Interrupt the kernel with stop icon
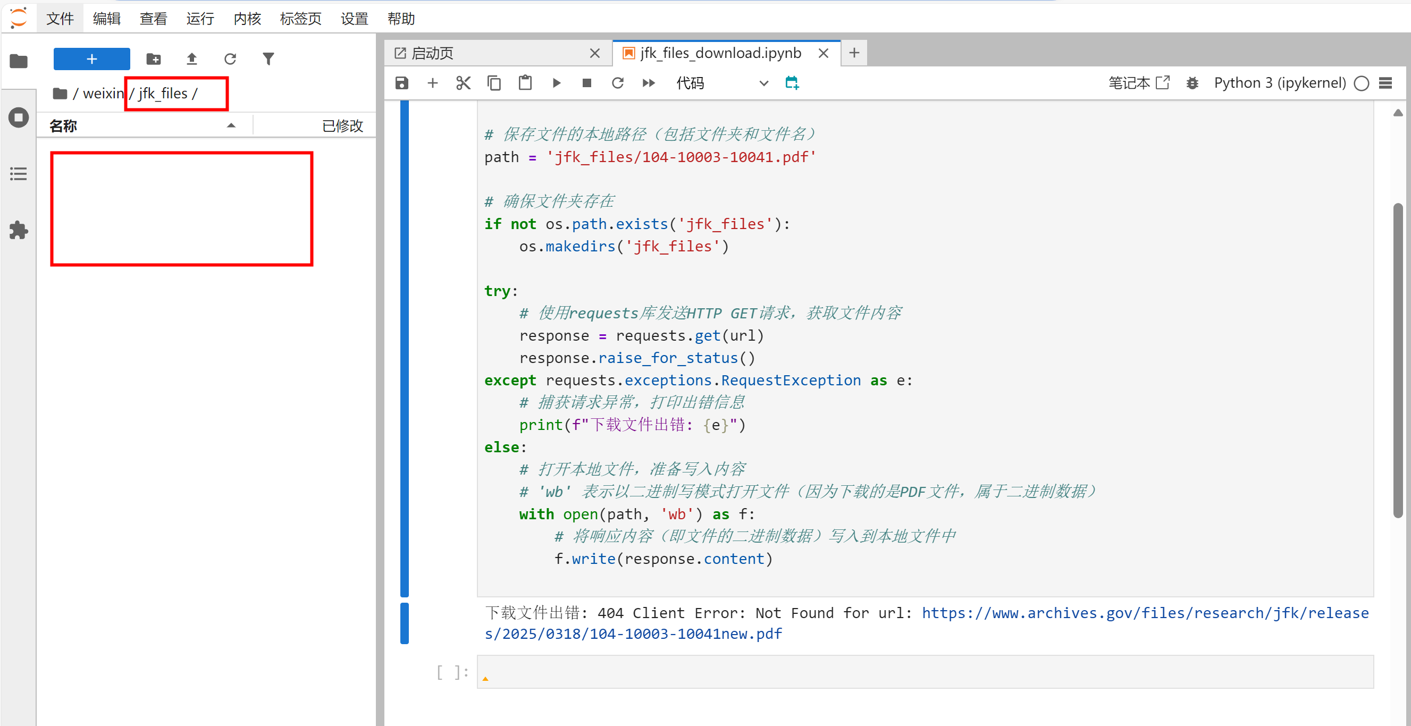 click(x=586, y=83)
